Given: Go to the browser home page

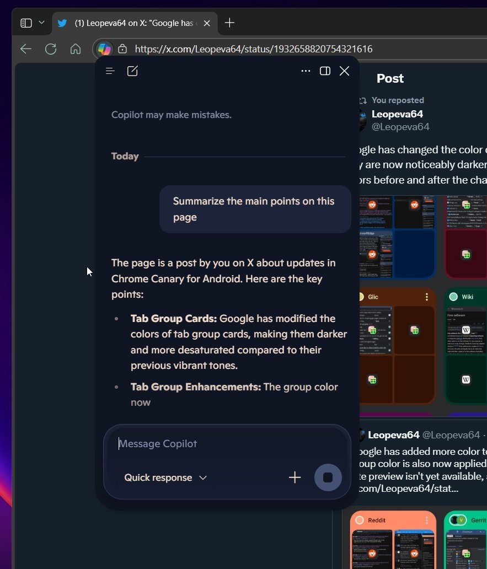Looking at the screenshot, I should [x=76, y=49].
